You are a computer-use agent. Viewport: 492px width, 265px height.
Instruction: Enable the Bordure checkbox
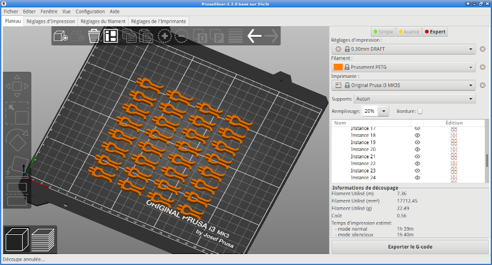420,112
